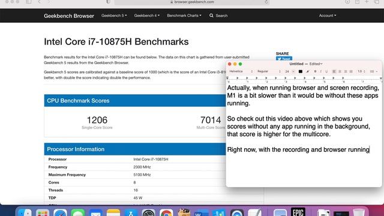
Task: Align text right in TextEdit toolbar
Action: point(346,71)
